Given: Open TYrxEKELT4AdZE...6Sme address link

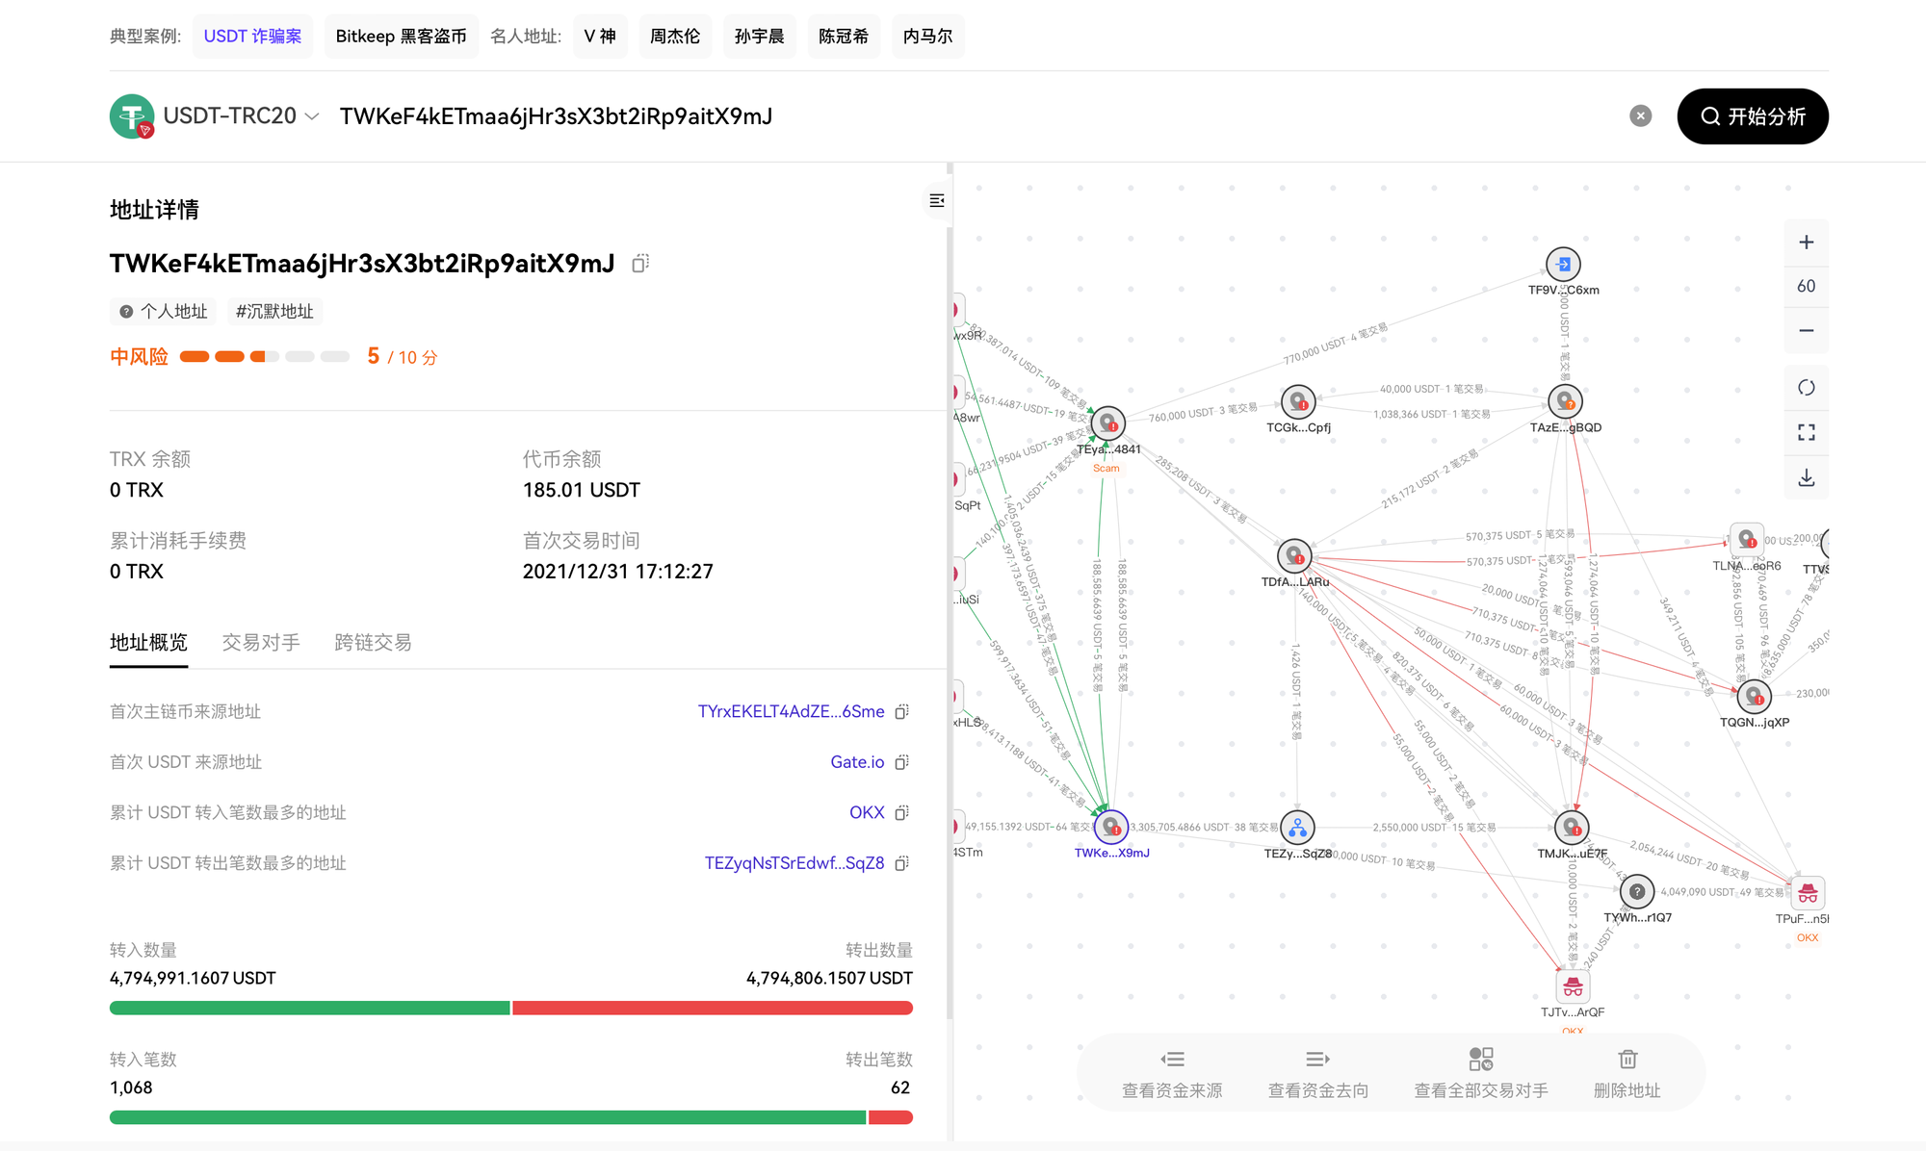Looking at the screenshot, I should coord(791,712).
